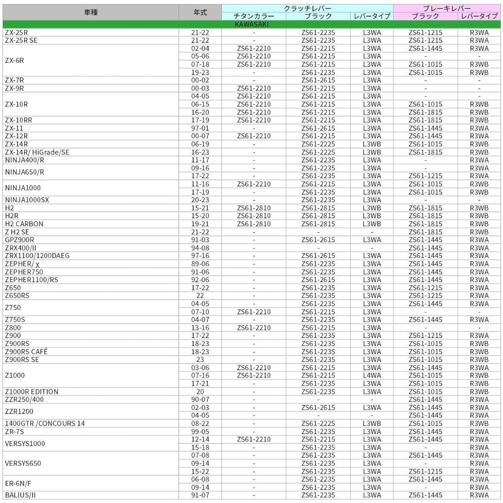Viewport: 503px width, 503px height.
Task: Click the 07-18 year cell
Action: [200, 64]
